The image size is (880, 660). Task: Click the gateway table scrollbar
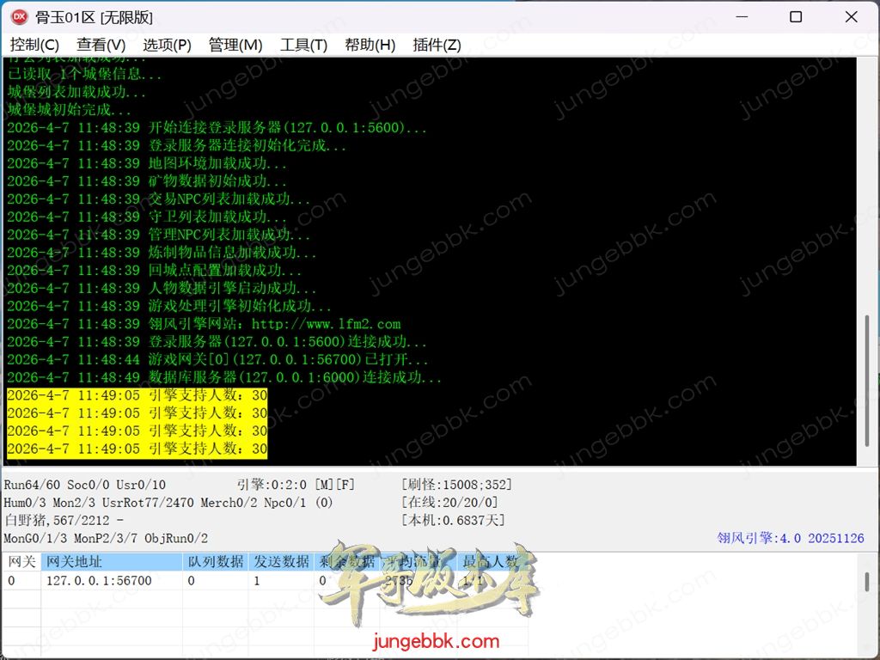866,581
